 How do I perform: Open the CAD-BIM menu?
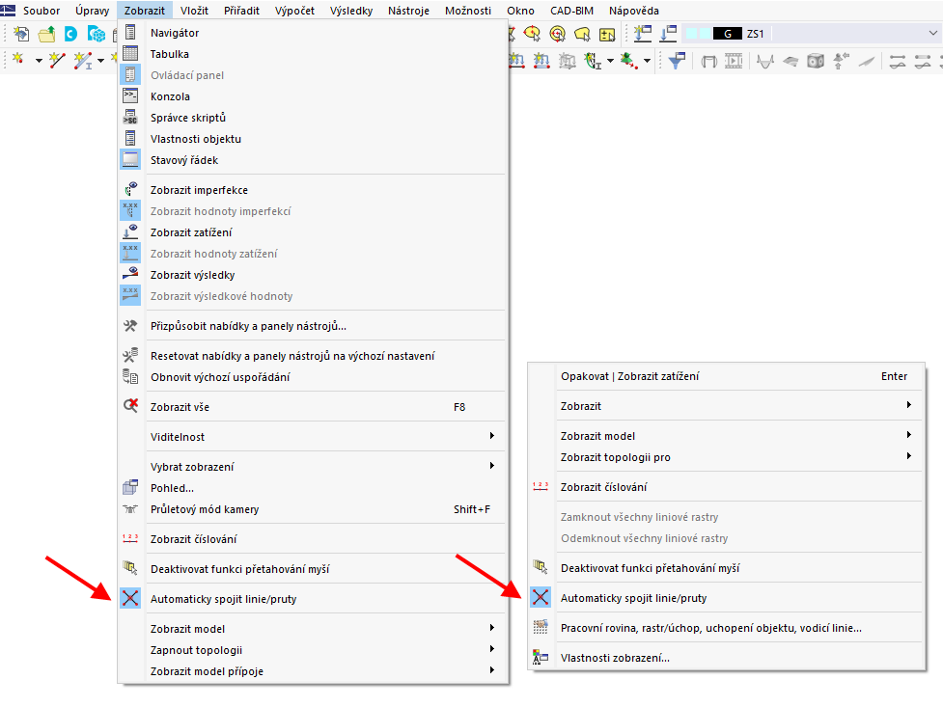coord(572,11)
